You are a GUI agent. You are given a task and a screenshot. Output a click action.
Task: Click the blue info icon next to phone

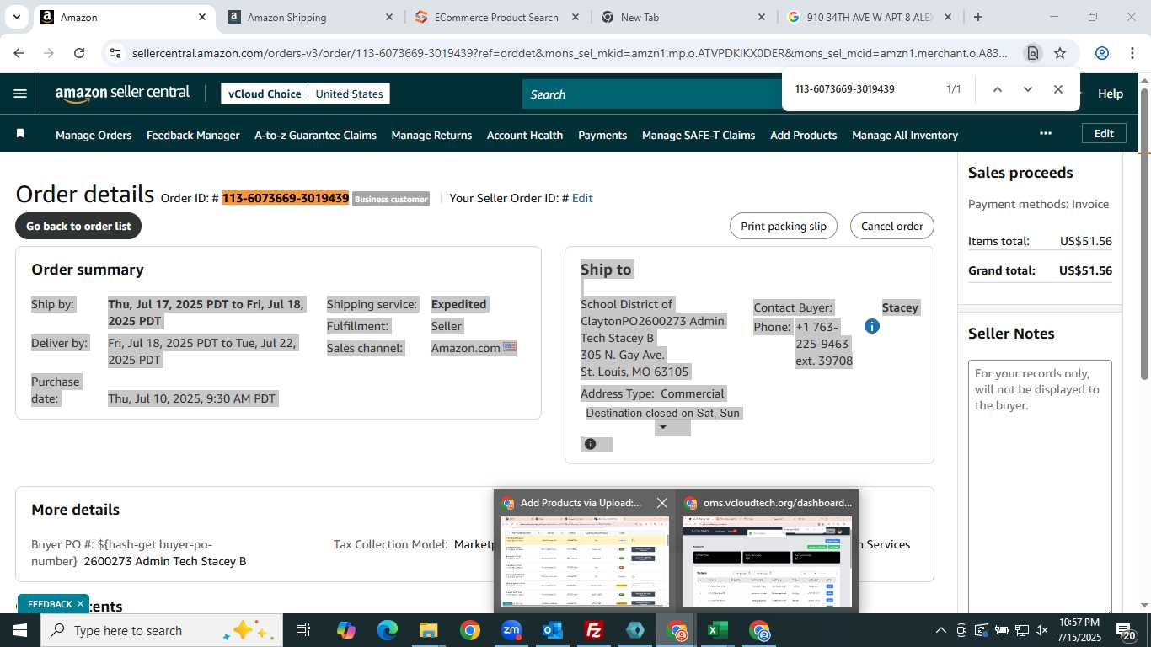872,326
